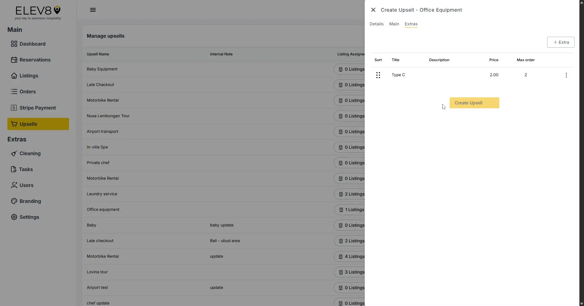Grab the drag handle beside Type C

click(x=378, y=75)
